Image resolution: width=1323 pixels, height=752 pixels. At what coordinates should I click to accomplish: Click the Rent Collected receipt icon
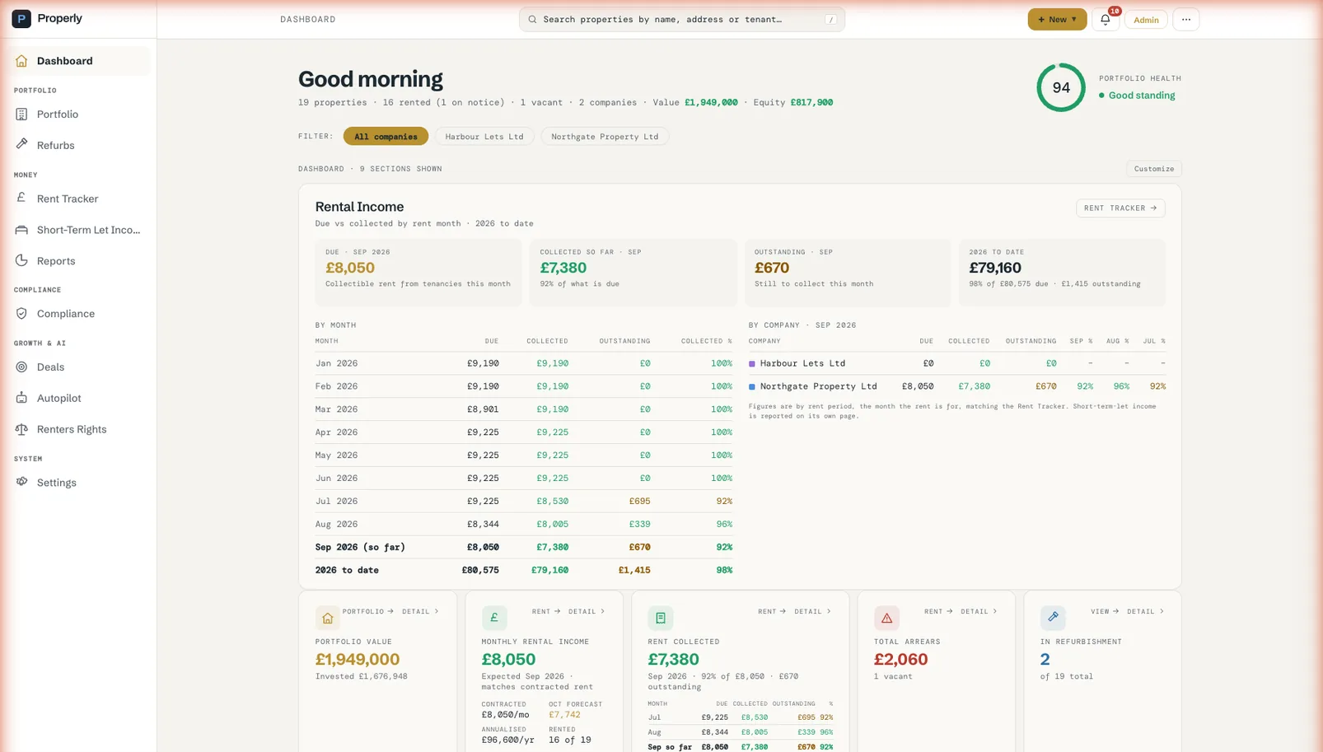(x=661, y=618)
